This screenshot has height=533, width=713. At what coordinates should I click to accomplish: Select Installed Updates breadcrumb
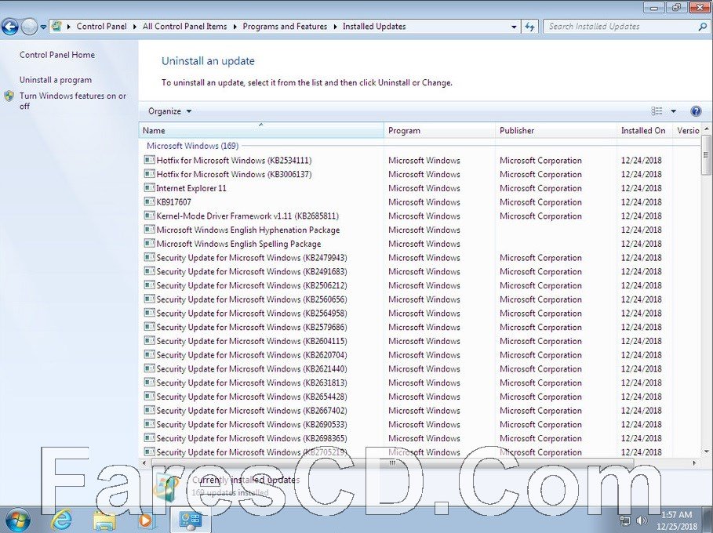click(x=374, y=27)
